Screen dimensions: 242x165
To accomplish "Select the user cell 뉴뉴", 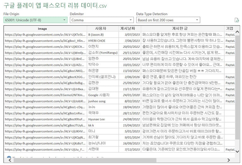I will coord(103,107).
